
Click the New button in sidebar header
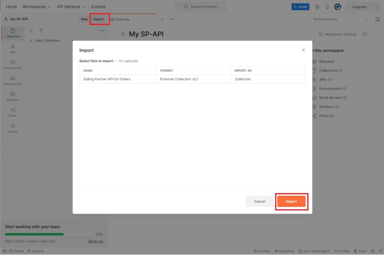pos(84,19)
